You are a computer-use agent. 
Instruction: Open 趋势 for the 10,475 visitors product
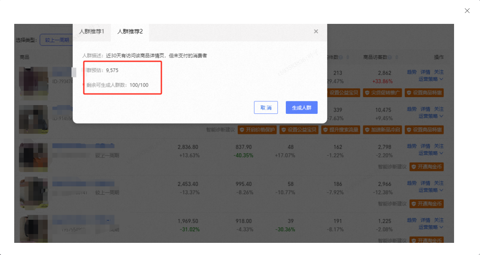(412, 109)
